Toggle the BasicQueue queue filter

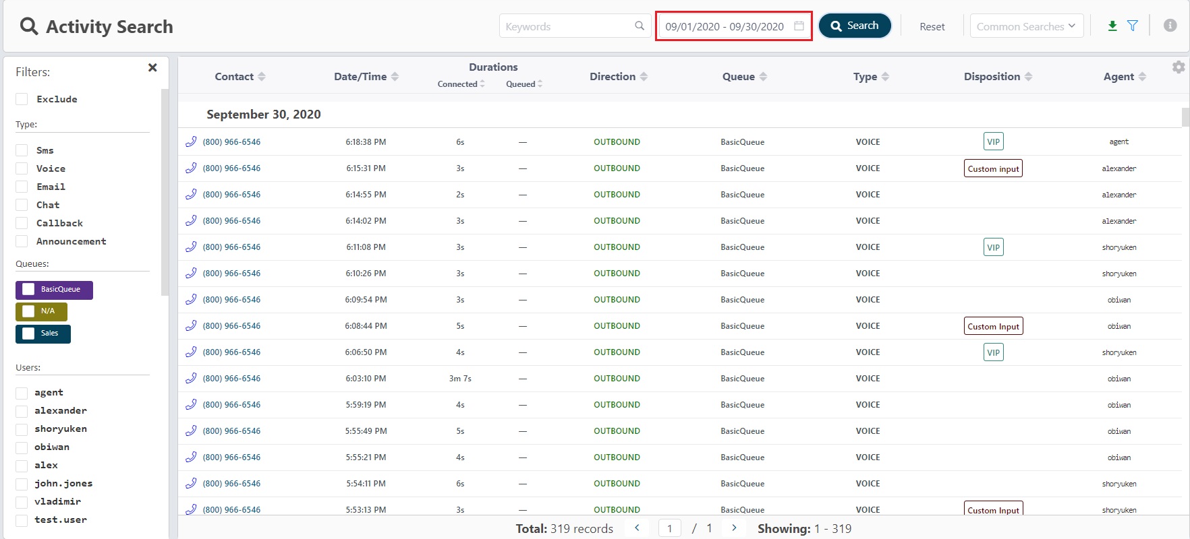[x=29, y=290]
